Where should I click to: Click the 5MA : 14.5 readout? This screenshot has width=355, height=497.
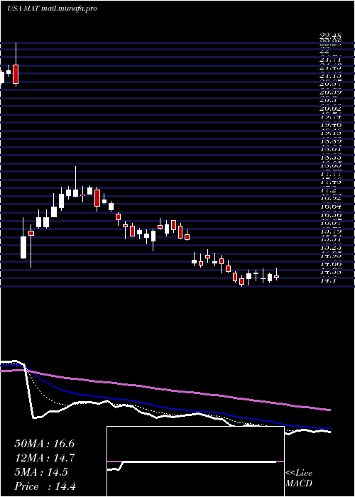point(41,472)
